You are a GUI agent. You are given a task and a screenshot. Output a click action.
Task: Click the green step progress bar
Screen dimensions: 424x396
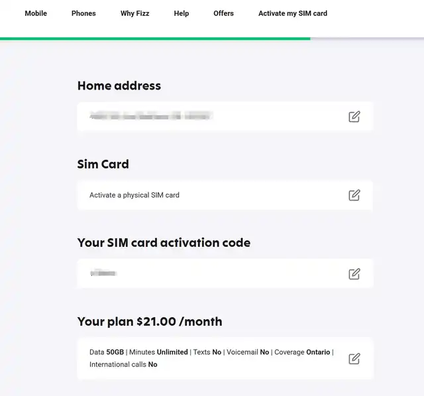(155, 38)
